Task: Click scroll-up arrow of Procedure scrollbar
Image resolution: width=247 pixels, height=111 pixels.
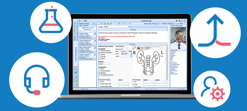Action: tap(167, 45)
